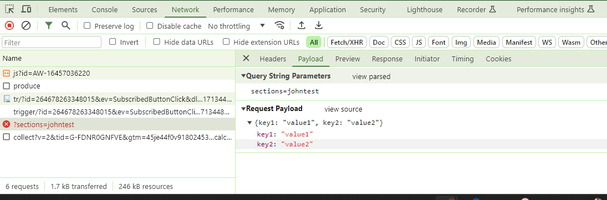
Task: Enable the Preserve log checkbox
Action: [87, 25]
